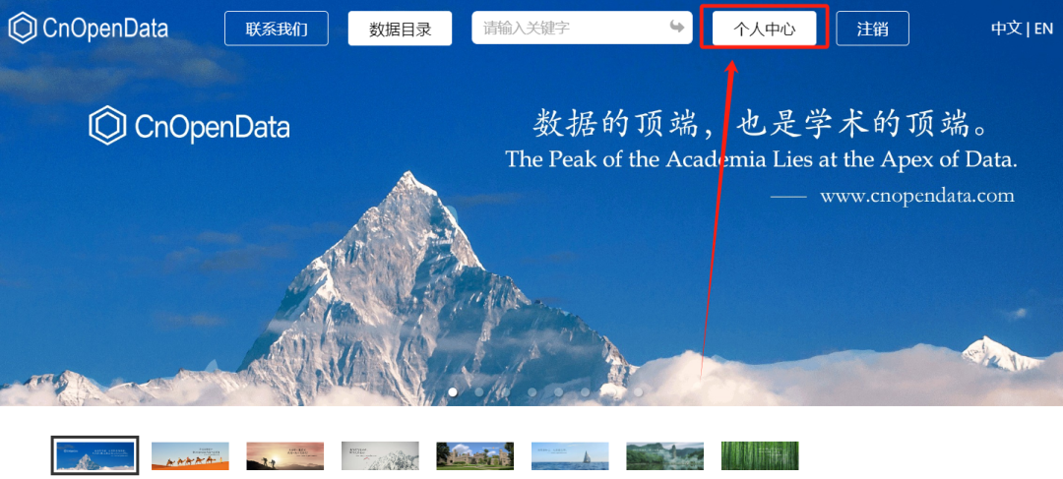Click the www.cnopendata.com banner text
The width and height of the screenshot is (1063, 479).
tap(916, 197)
